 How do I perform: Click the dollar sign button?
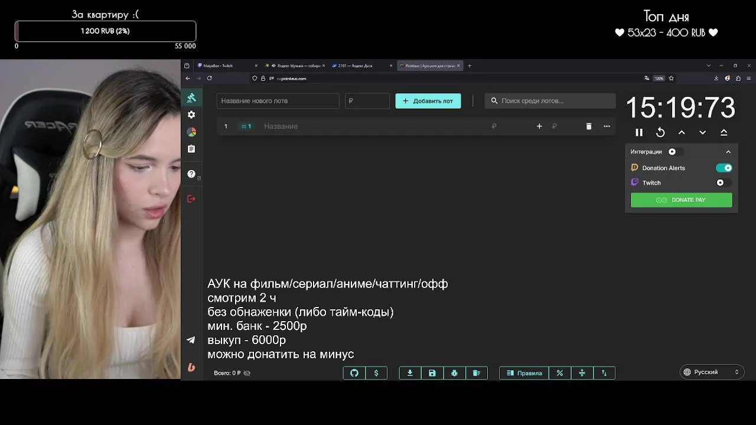(x=376, y=373)
